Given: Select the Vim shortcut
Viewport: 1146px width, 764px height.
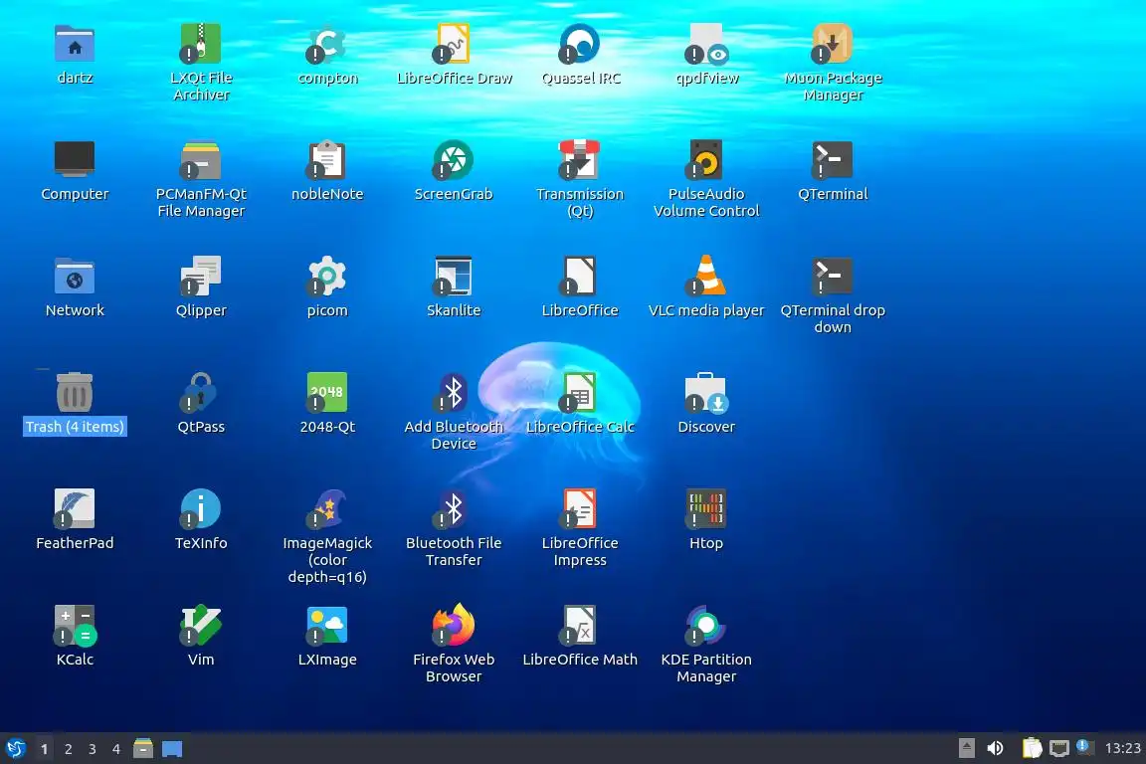Looking at the screenshot, I should point(201,625).
